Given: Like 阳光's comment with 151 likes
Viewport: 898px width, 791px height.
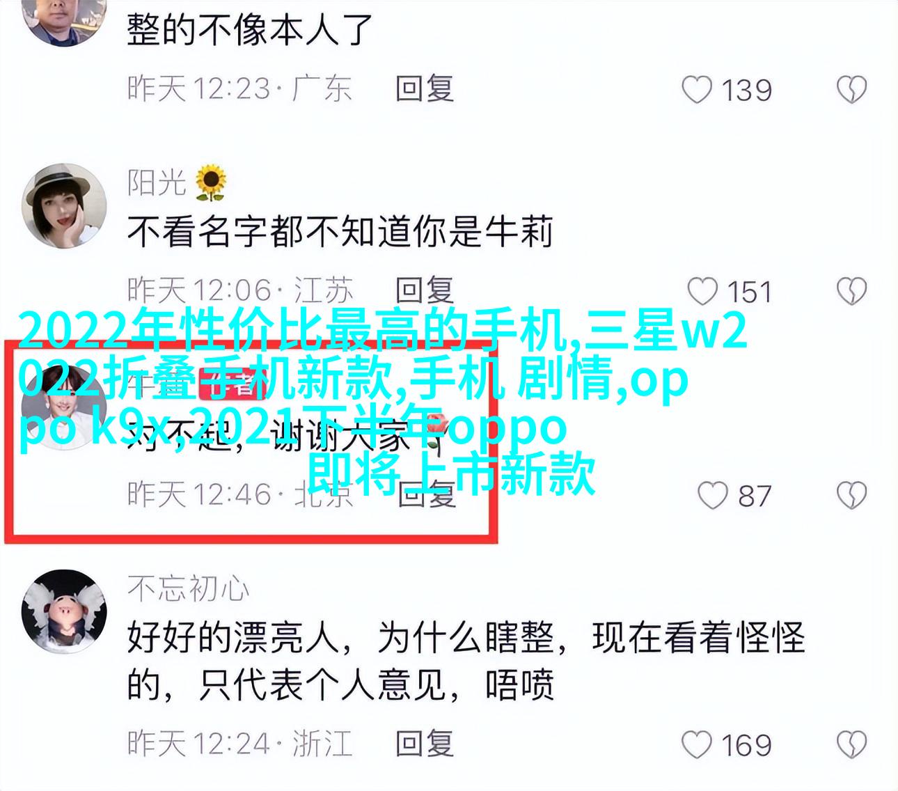Looking at the screenshot, I should tap(702, 292).
